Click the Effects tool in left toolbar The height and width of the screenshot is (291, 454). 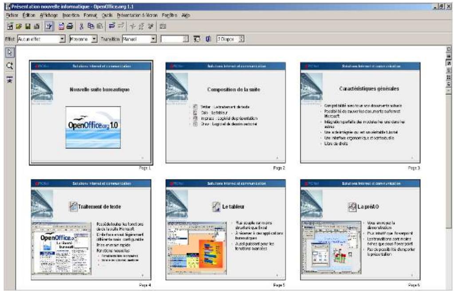[x=10, y=80]
